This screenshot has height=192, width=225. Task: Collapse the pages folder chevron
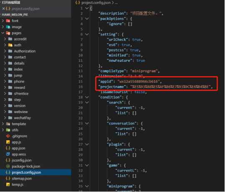tap(3, 33)
